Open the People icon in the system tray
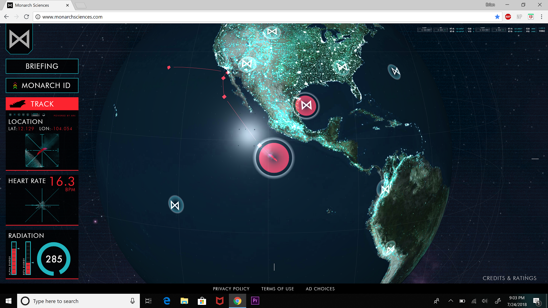 436,301
